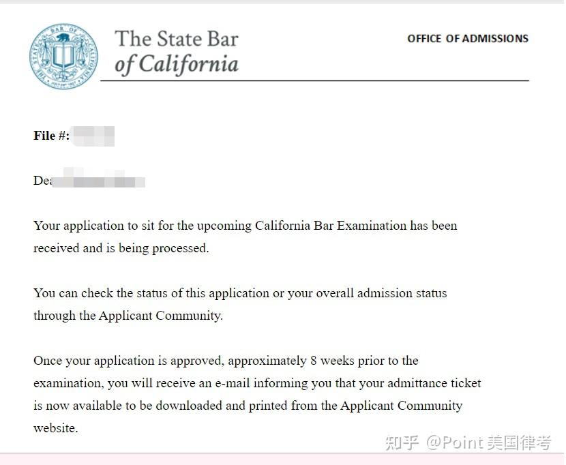The width and height of the screenshot is (566, 465).
Task: Click the State Bar of California seal logo
Action: pos(63,56)
